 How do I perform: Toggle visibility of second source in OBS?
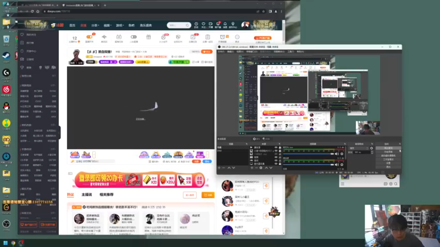[x=276, y=150]
